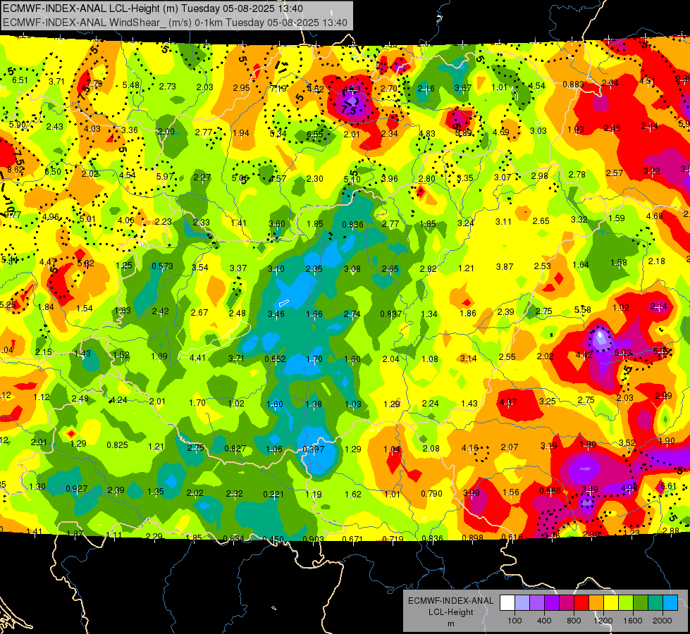Click the legend tick label 100
690x634 pixels.
click(515, 621)
